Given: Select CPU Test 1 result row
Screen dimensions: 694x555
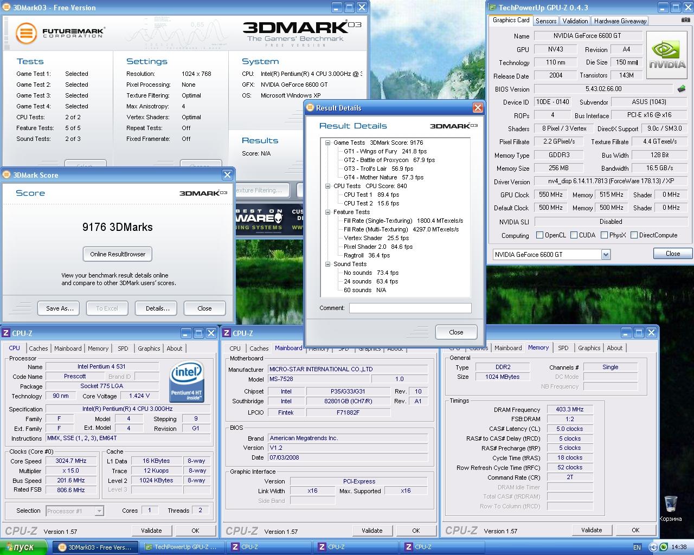Looking at the screenshot, I should pyautogui.click(x=371, y=195).
